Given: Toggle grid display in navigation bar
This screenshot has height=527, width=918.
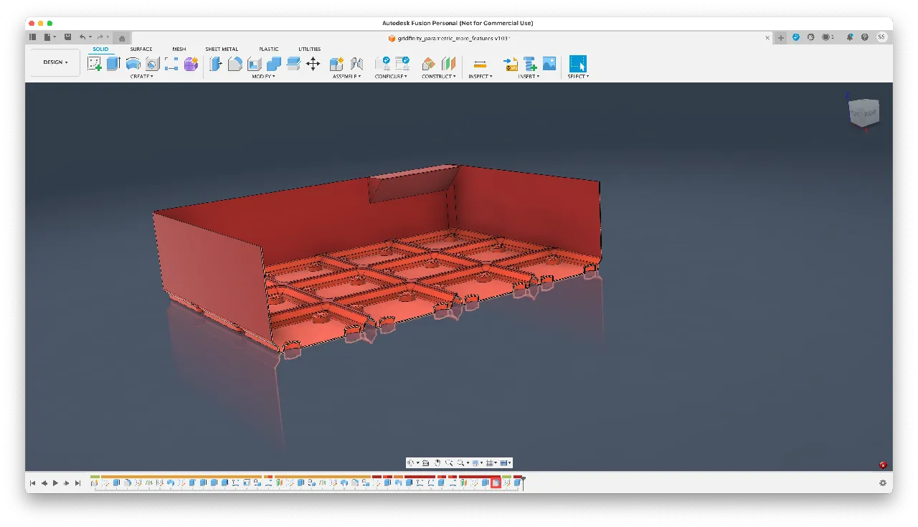Looking at the screenshot, I should 490,462.
